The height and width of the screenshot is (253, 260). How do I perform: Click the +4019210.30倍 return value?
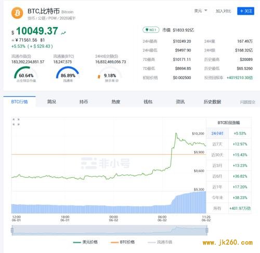[x=240, y=77]
